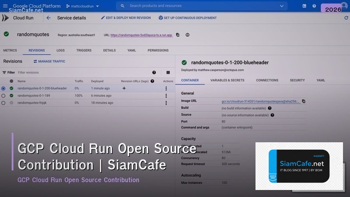Click the '(container entrypoint)' value

[x=237, y=127]
